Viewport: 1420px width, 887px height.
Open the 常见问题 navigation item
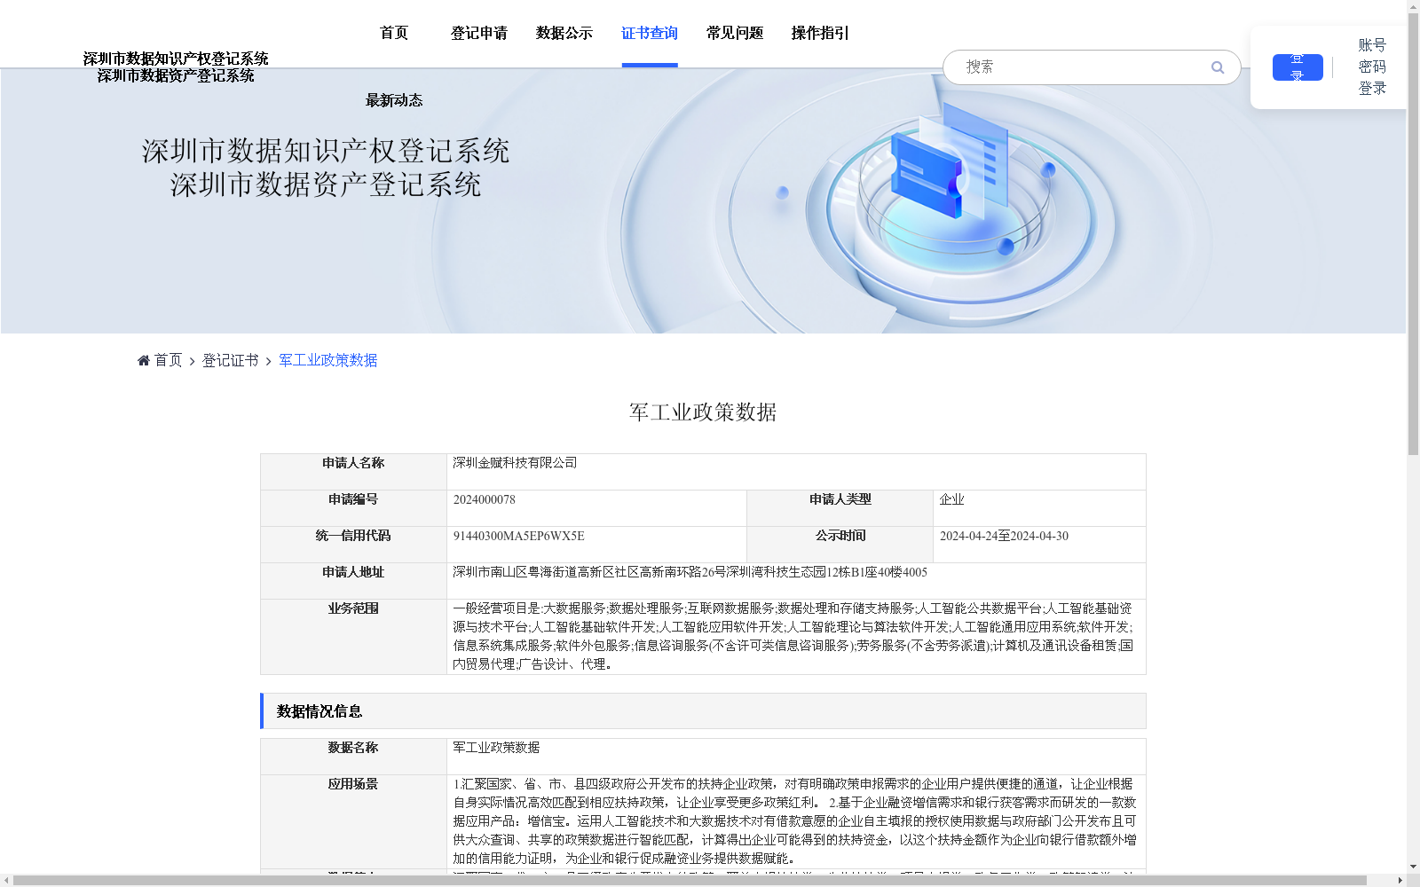735,33
